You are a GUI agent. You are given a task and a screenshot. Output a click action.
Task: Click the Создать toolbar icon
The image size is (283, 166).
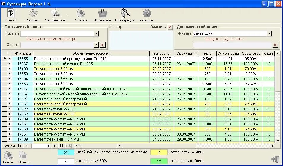pos(11,13)
